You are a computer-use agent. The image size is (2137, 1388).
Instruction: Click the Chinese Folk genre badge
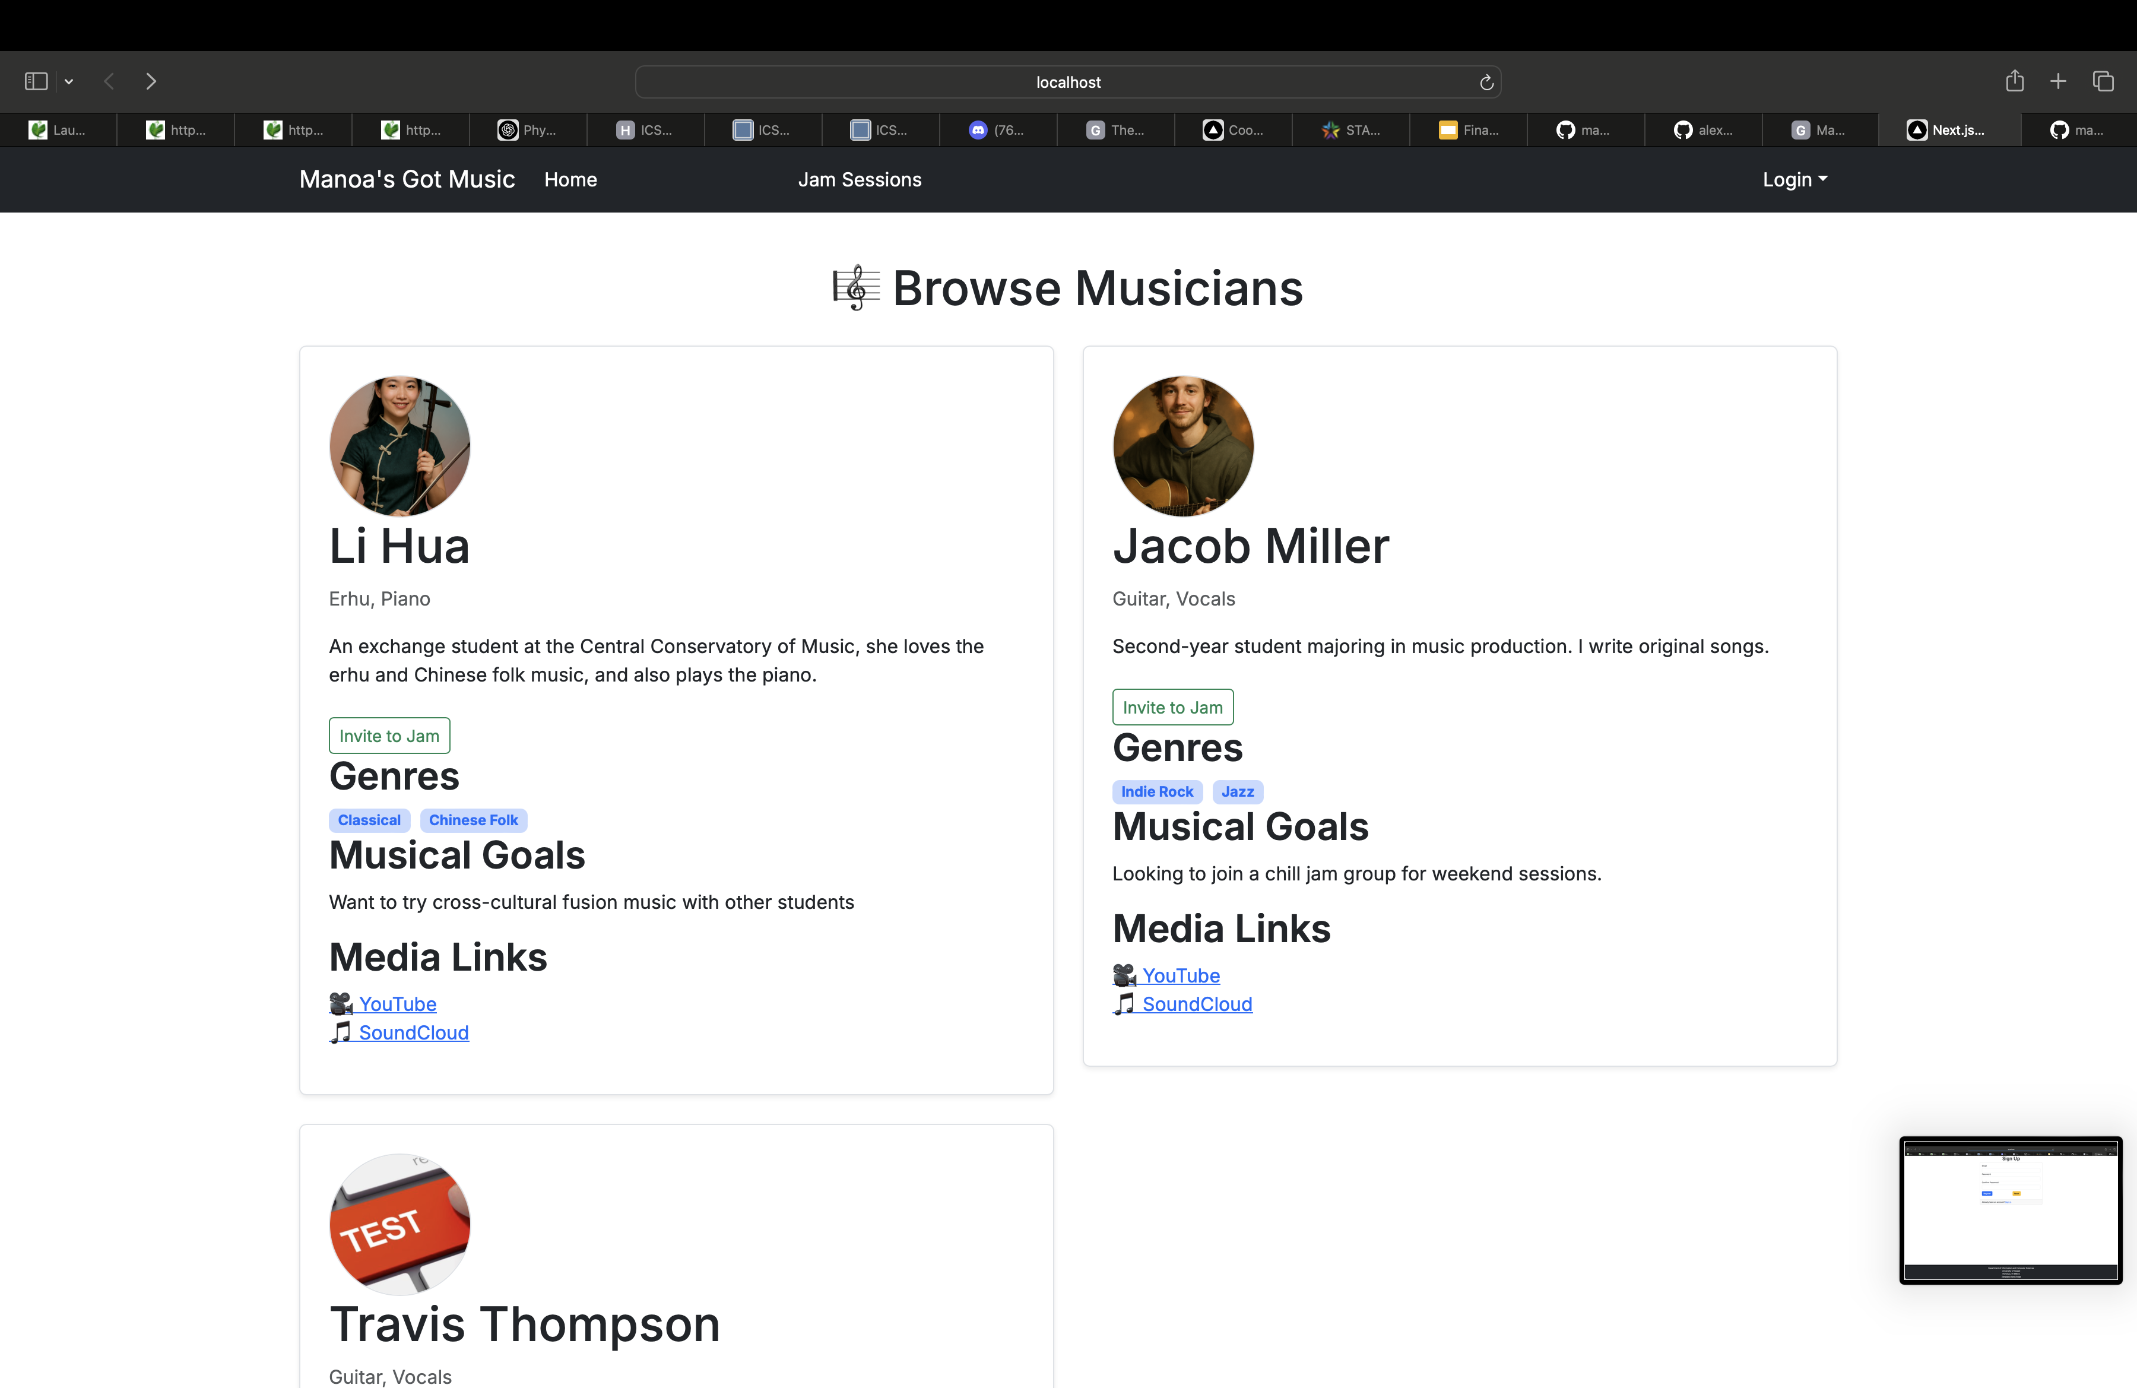(473, 820)
